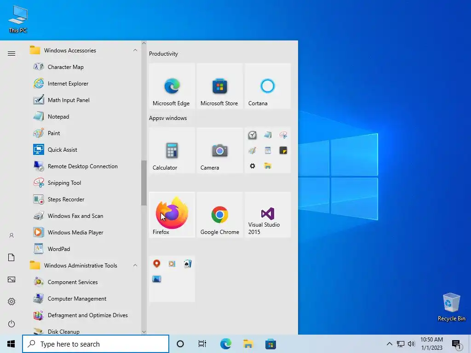Open the Microsoft Edge tile
Screen dimensions: 471x353
[172, 86]
